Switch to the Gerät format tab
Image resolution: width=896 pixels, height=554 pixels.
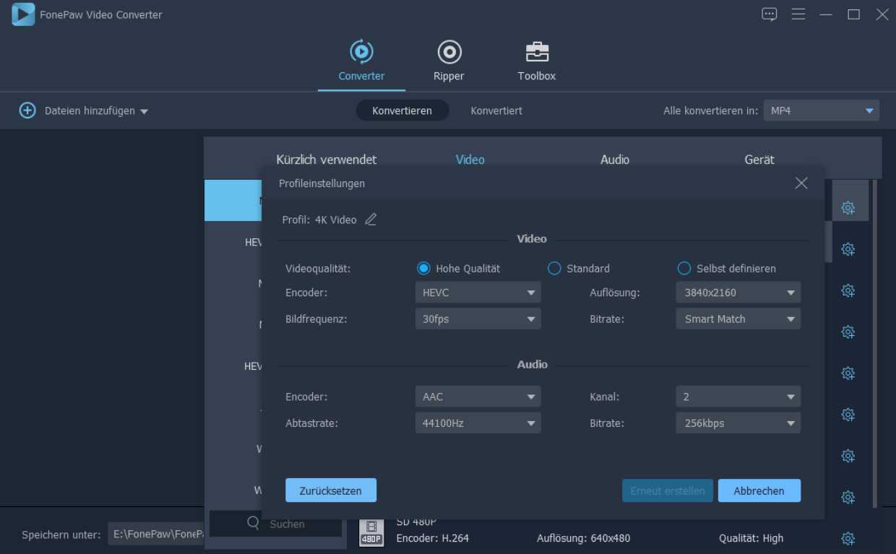click(759, 160)
